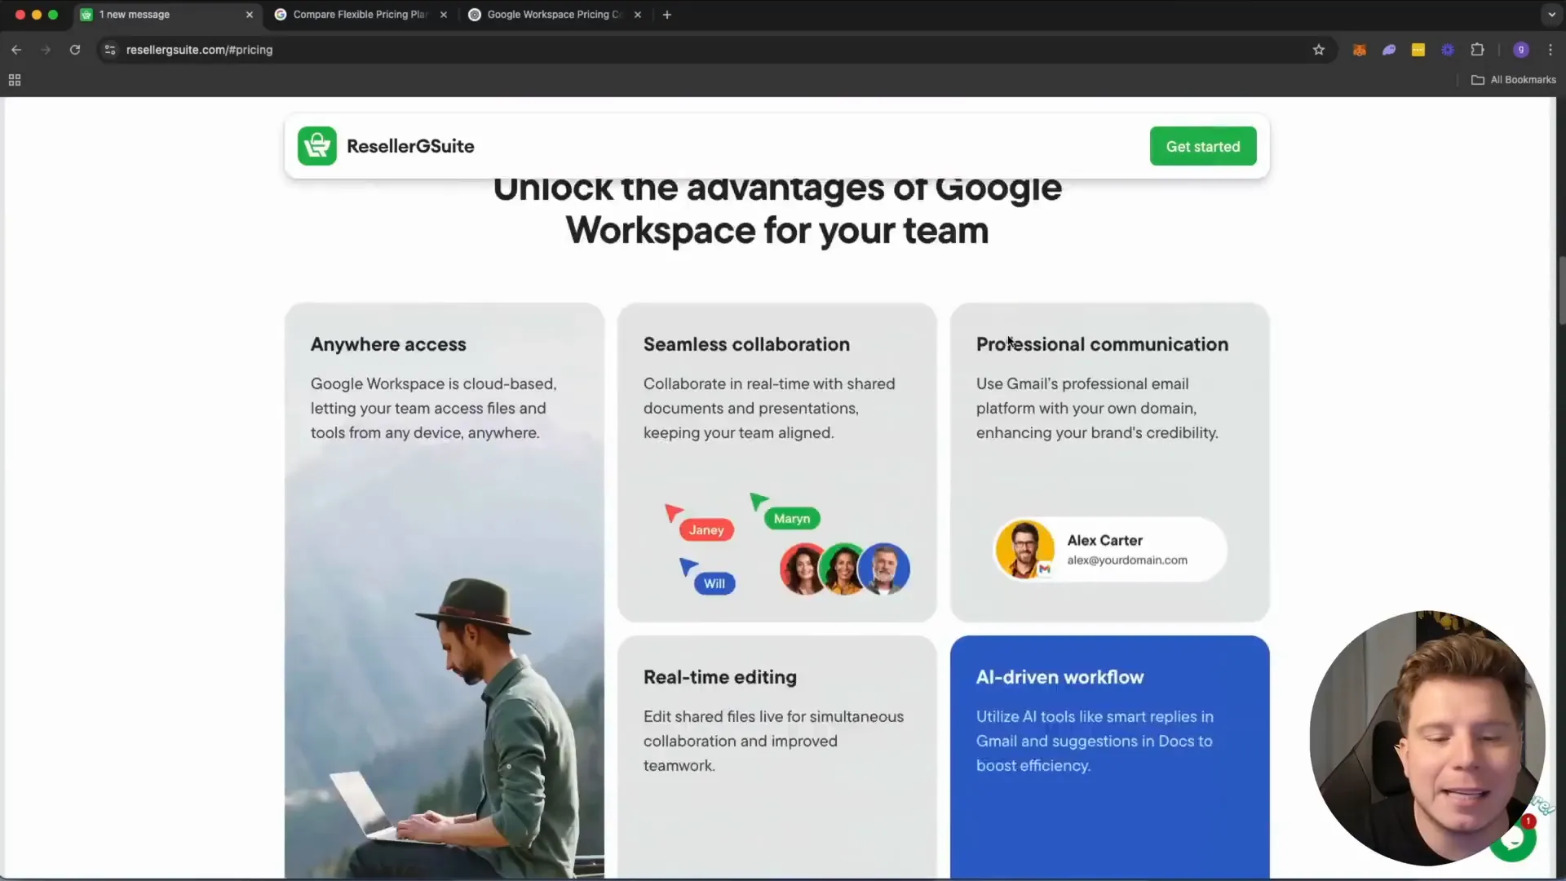Click the alex@yourdomain.com email text
The image size is (1566, 881).
(x=1127, y=560)
